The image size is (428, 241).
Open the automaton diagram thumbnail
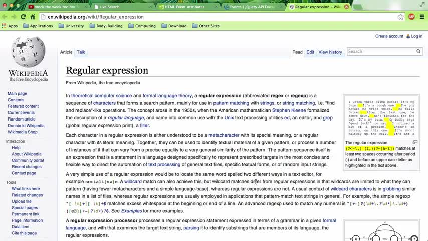tap(381, 231)
